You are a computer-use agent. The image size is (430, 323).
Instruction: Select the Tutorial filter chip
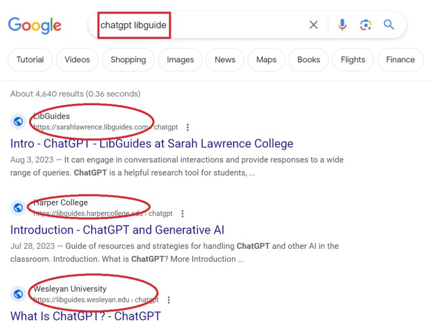[30, 60]
